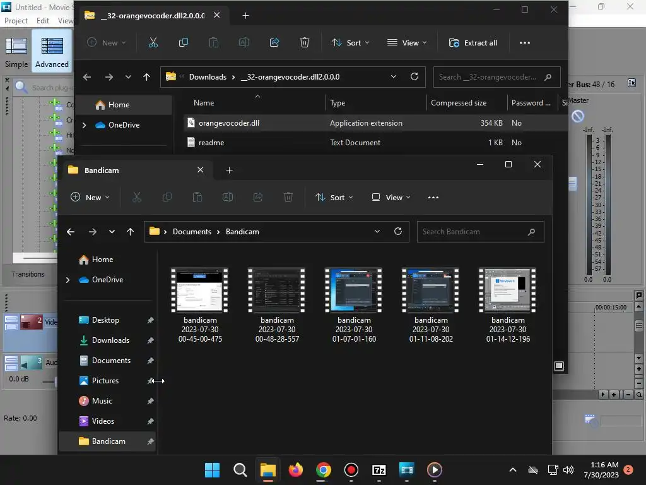Select Bandicam folder in quick access
This screenshot has height=485, width=646.
tap(109, 441)
